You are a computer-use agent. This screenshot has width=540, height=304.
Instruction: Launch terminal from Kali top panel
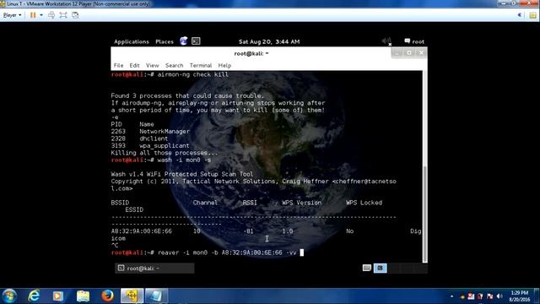pos(196,41)
